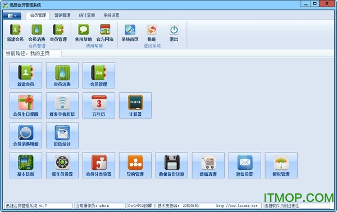Click the 新建会员 icon in the ribbon
The width and height of the screenshot is (337, 212).
point(15,33)
